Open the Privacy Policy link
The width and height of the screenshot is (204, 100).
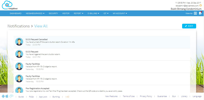(x=146, y=96)
